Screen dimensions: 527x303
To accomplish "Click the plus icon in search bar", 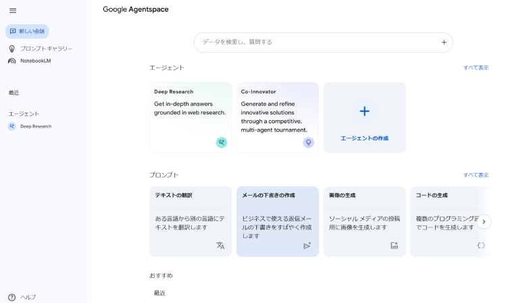I will click(444, 42).
